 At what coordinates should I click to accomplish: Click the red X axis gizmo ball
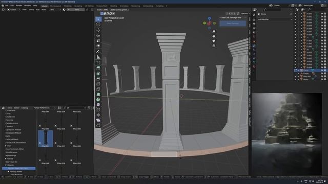point(209,24)
